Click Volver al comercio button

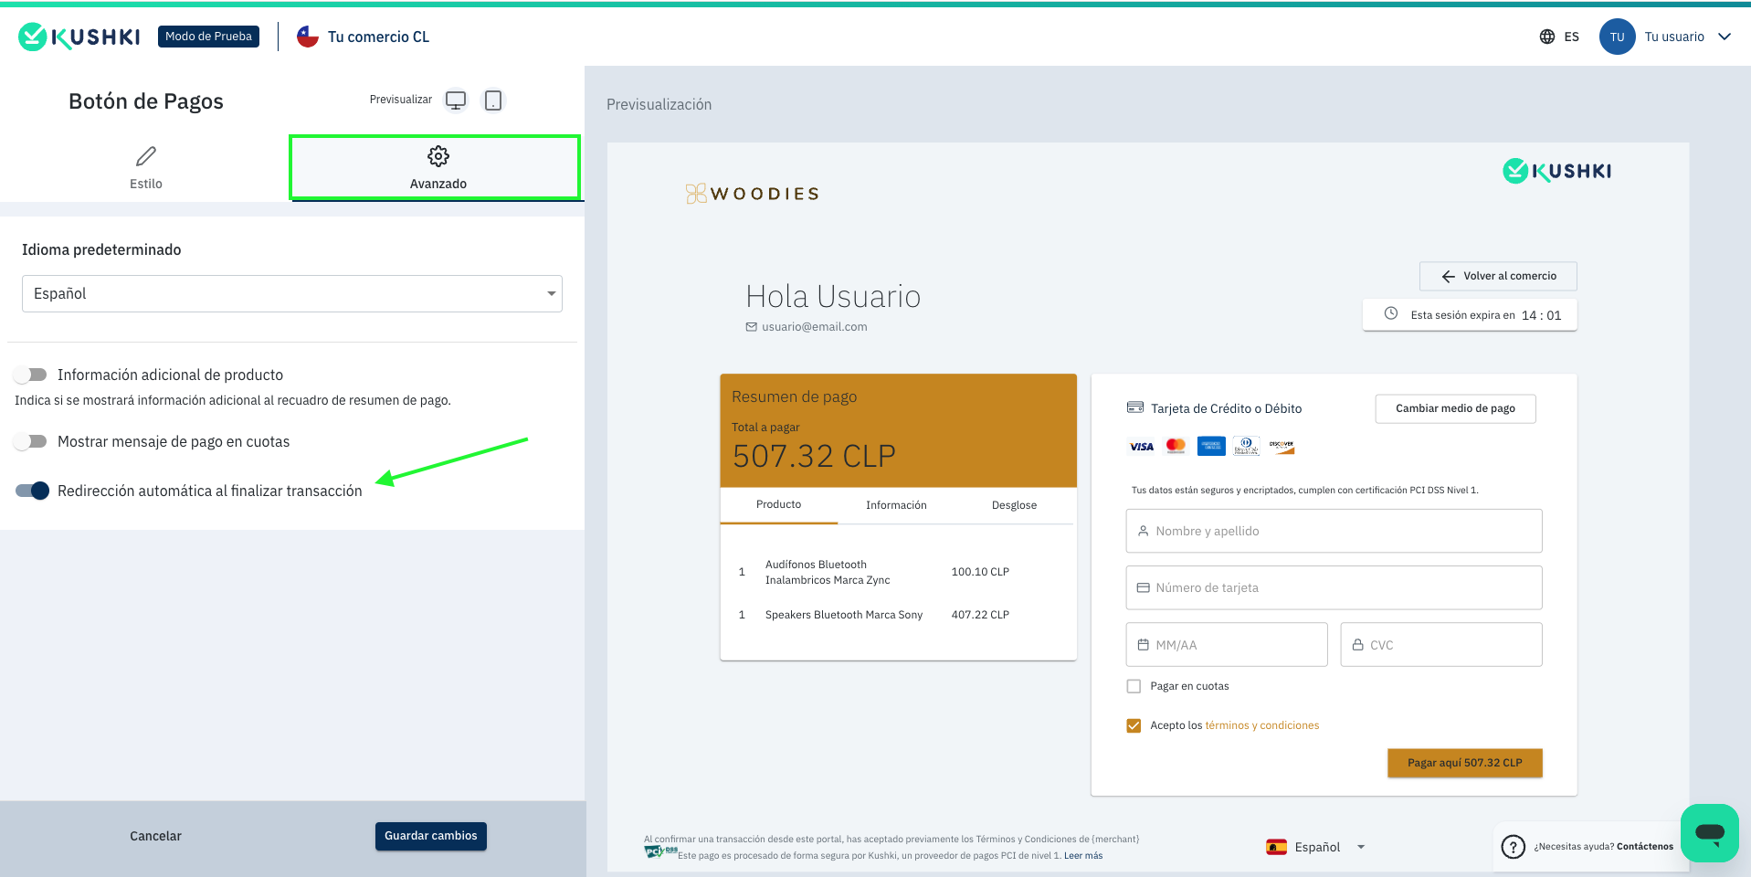pos(1498,276)
